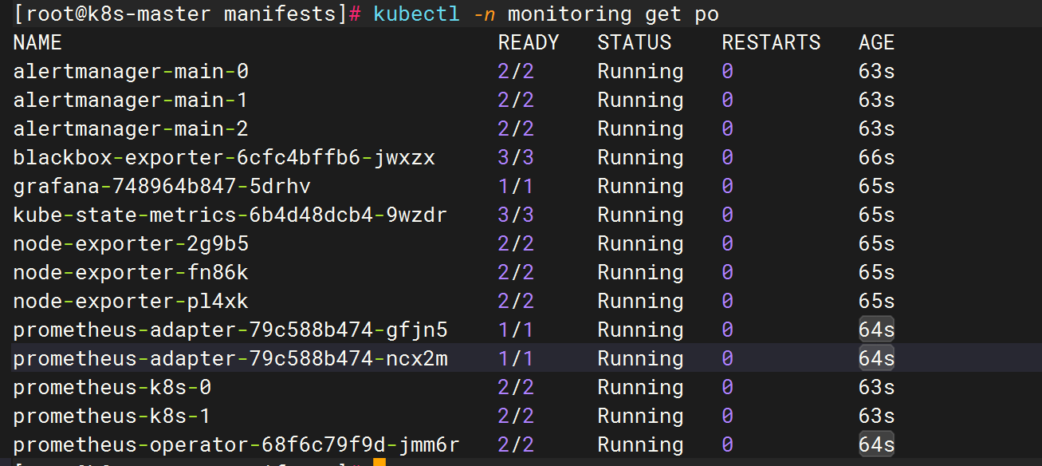
Task: Select pod prometheus-adapter-79c588b474-gfjn5
Action: pyautogui.click(x=230, y=330)
